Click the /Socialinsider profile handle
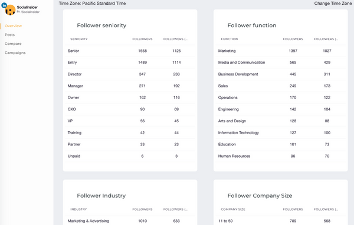This screenshot has height=225, width=354. pyautogui.click(x=30, y=12)
